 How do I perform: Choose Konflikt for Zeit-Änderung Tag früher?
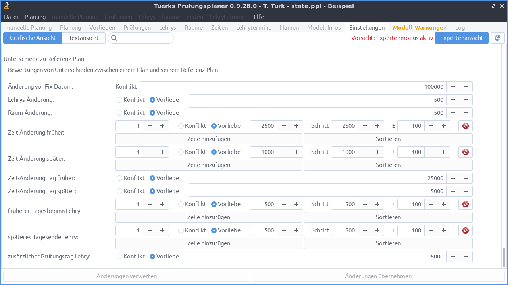click(x=119, y=178)
